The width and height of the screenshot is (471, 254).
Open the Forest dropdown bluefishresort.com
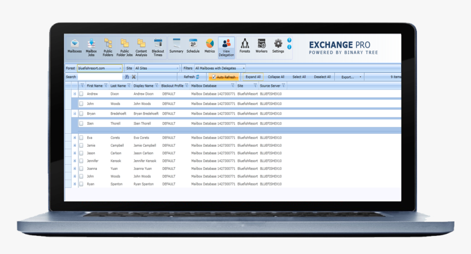point(100,68)
